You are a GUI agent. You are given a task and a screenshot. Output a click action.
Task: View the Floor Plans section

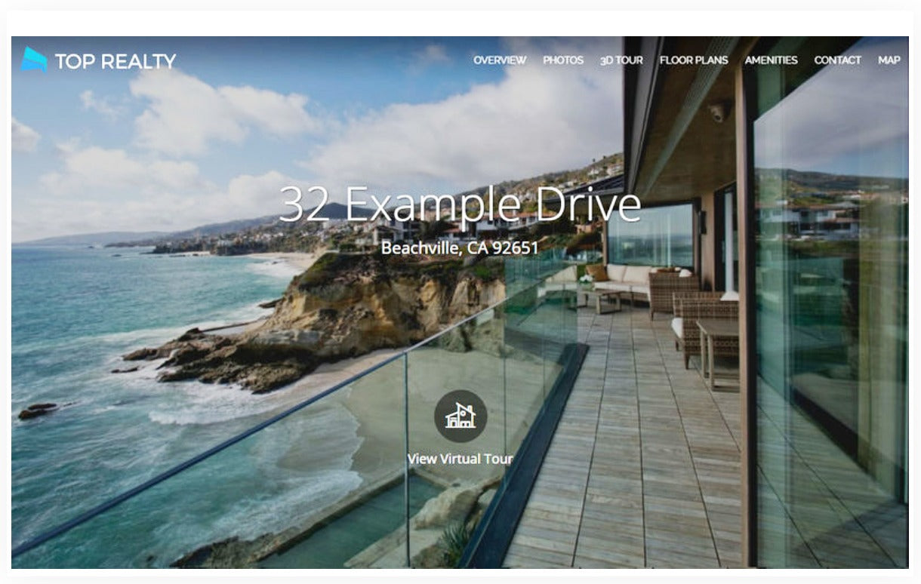[694, 60]
